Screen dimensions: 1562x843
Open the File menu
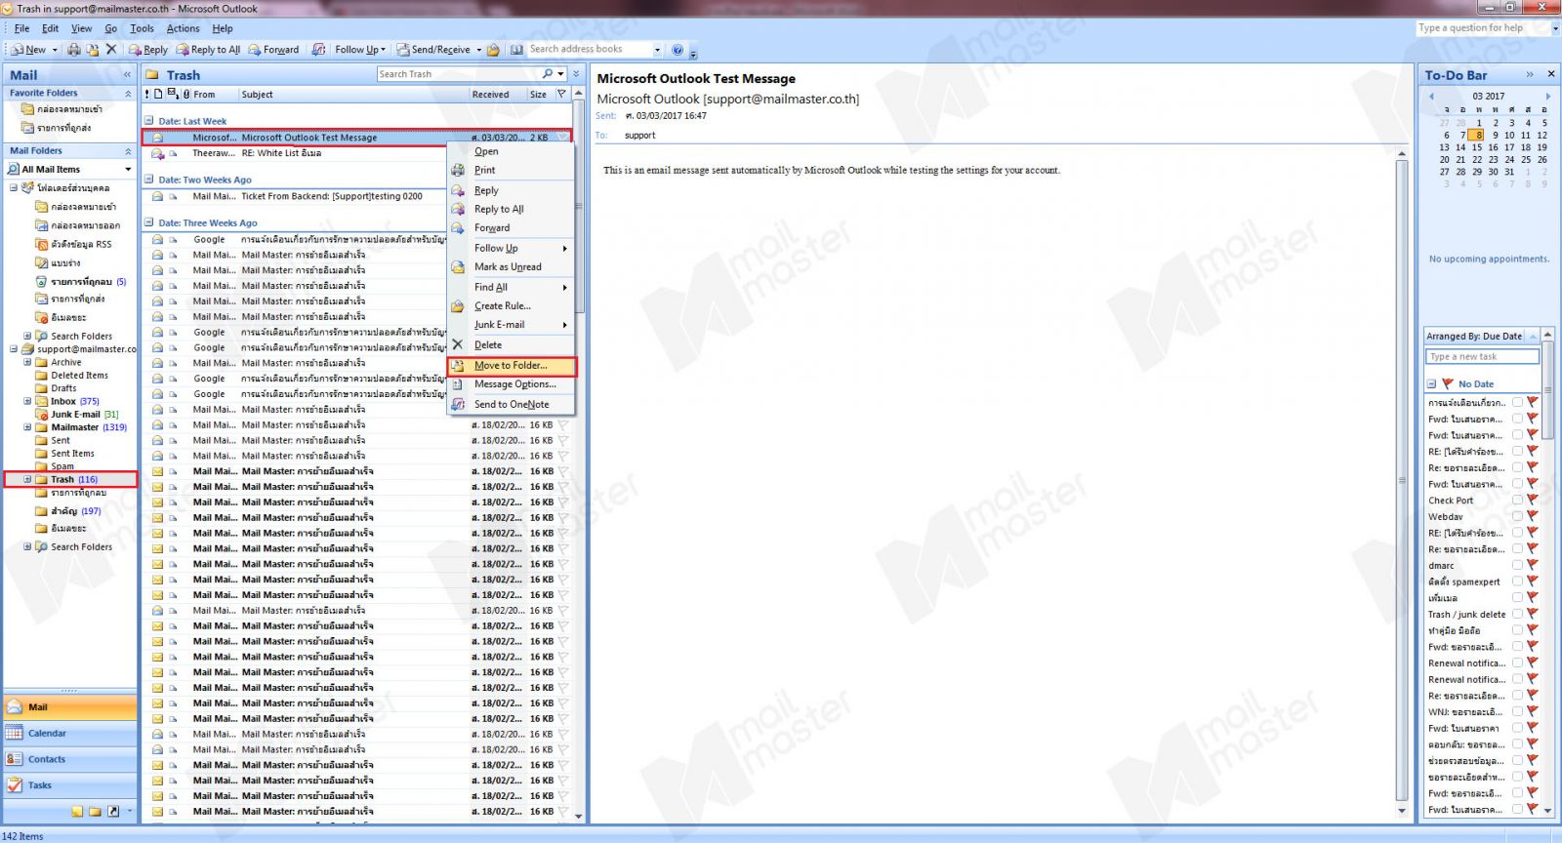[x=21, y=28]
